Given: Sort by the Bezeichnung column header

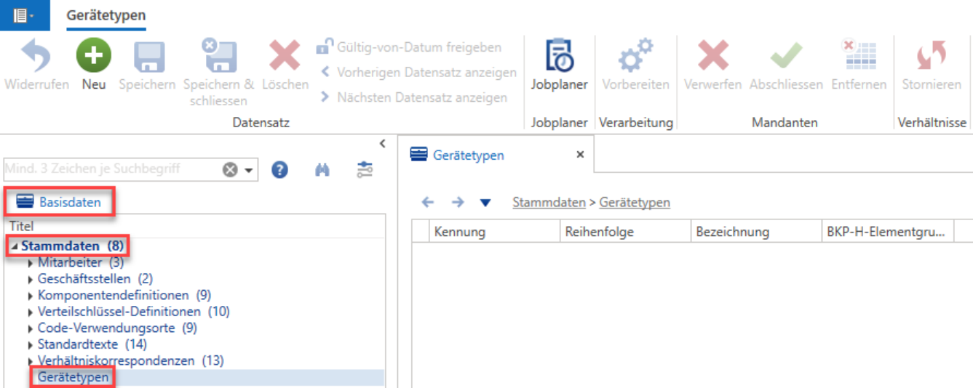Looking at the screenshot, I should pyautogui.click(x=756, y=232).
